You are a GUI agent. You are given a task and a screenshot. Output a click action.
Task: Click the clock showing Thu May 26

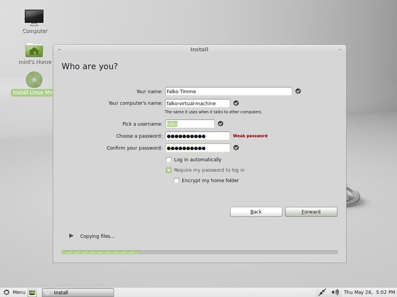point(369,292)
